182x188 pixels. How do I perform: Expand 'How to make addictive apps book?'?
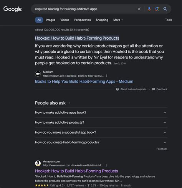101,112
